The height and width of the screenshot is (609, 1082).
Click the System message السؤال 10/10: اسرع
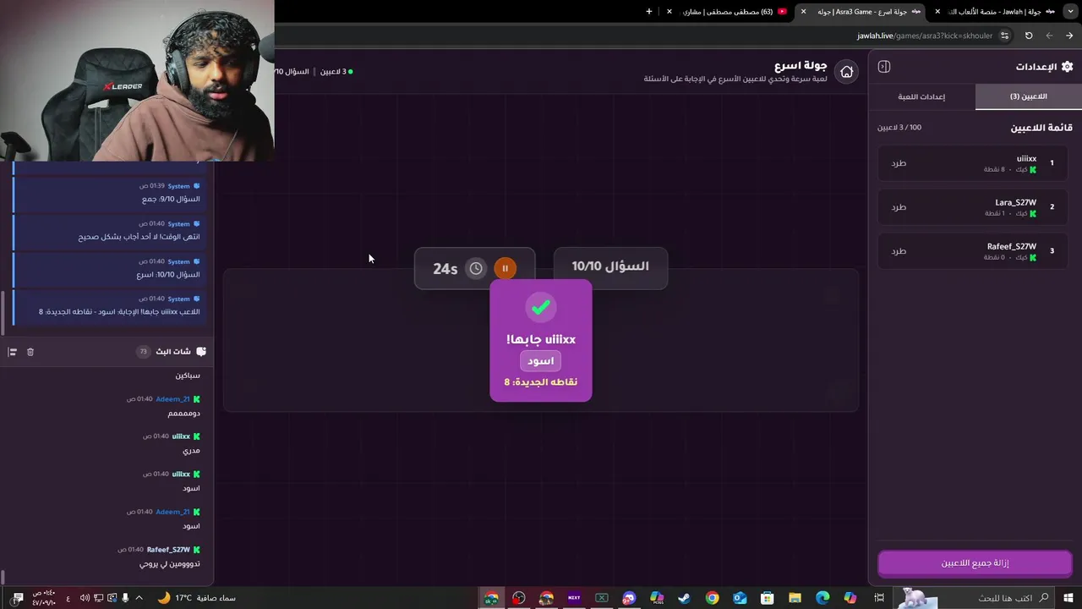pos(111,268)
